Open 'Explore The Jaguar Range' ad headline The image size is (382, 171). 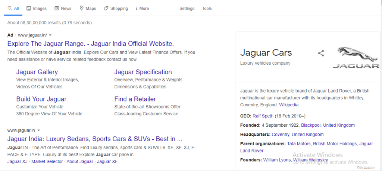[x=90, y=44]
